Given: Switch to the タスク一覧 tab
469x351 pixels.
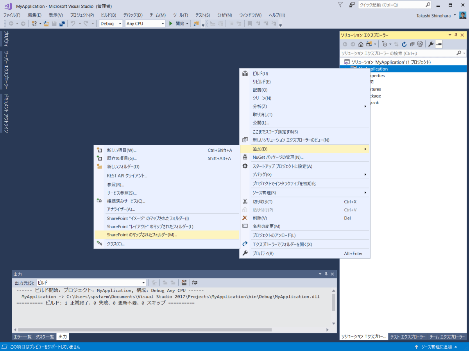Looking at the screenshot, I should point(45,337).
